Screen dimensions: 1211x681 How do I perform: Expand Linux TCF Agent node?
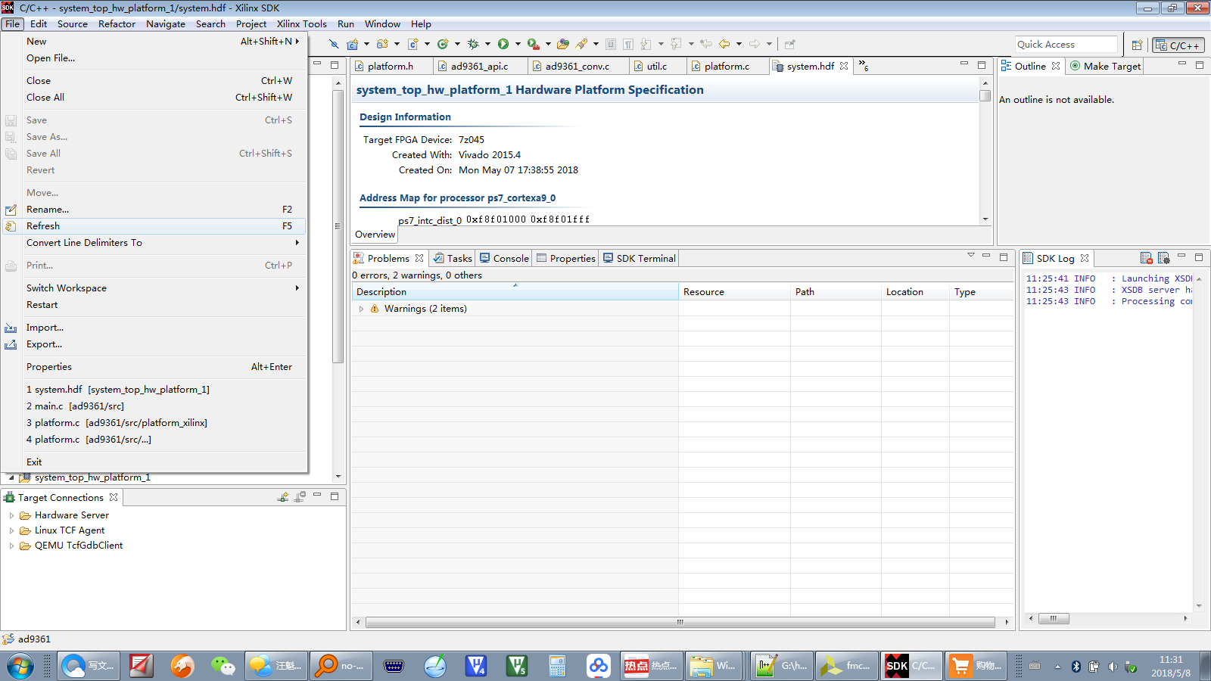[x=11, y=530]
